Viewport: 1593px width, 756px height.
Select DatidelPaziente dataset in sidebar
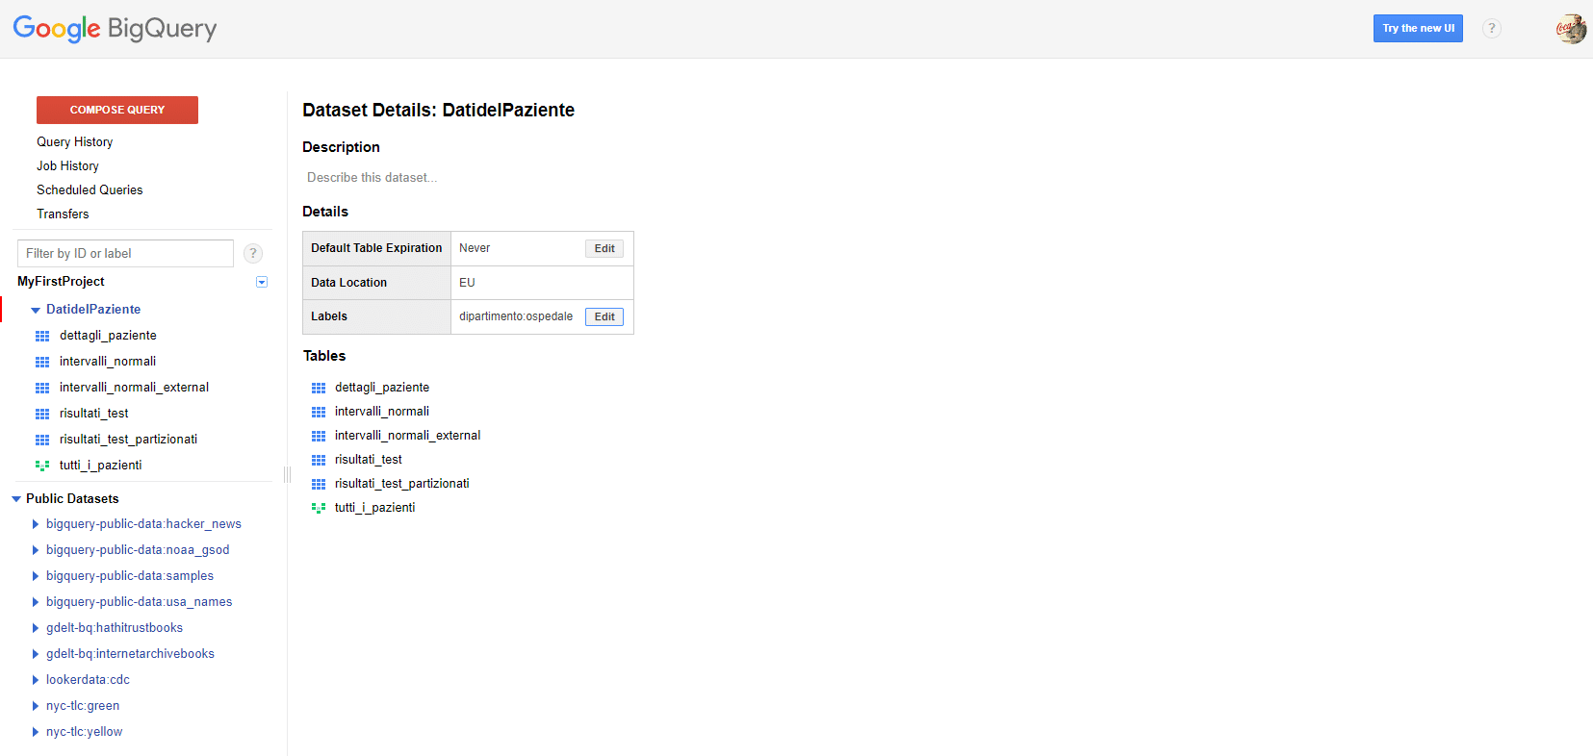(93, 309)
